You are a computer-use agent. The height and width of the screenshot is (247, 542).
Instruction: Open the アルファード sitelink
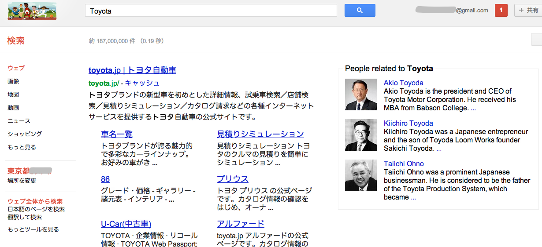coord(241,224)
